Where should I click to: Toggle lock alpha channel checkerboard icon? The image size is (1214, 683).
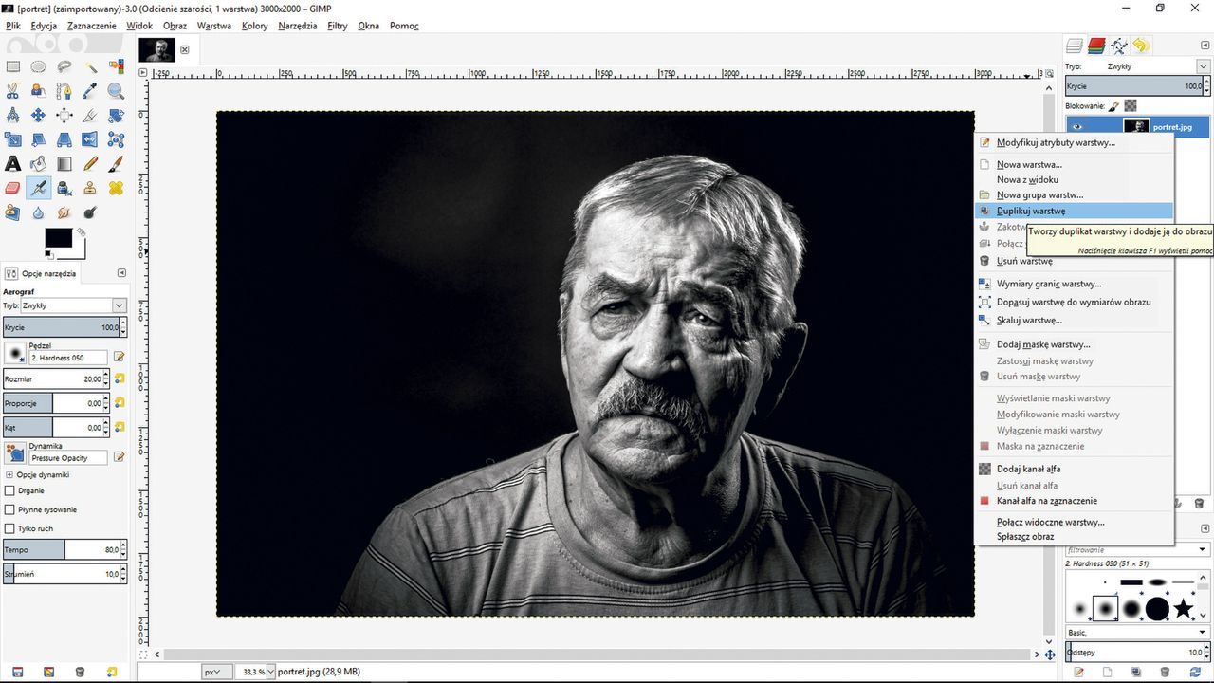[1131, 105]
